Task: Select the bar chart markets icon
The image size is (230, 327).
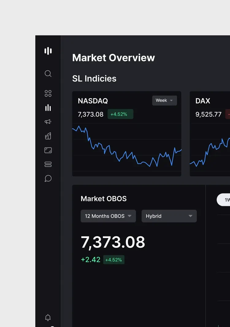Action: [x=48, y=108]
